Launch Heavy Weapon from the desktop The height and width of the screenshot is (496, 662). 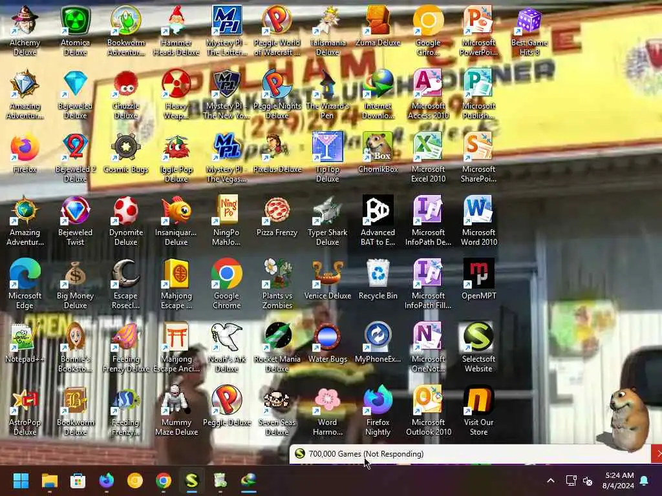pos(176,94)
